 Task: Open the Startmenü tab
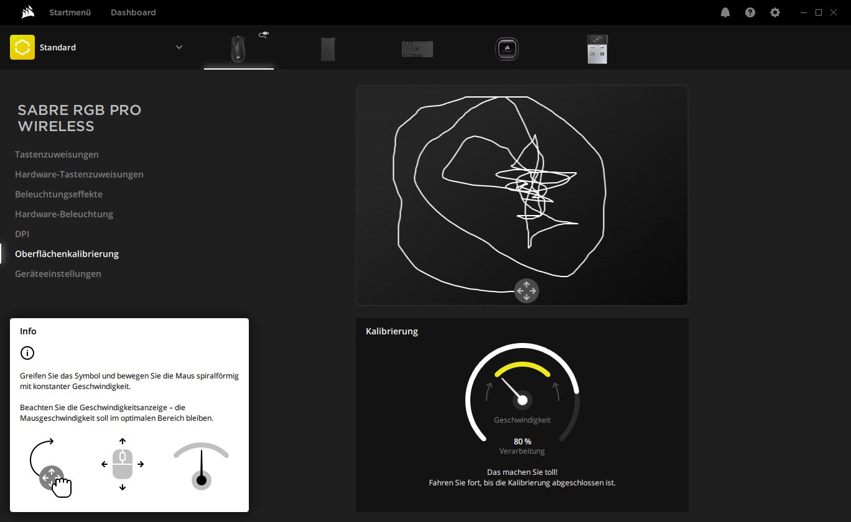pos(70,12)
